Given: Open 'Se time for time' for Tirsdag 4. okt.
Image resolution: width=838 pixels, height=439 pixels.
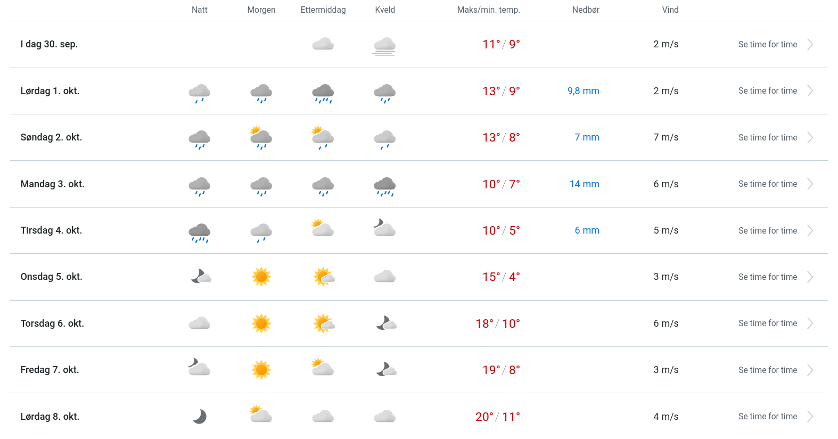Looking at the screenshot, I should pyautogui.click(x=767, y=230).
